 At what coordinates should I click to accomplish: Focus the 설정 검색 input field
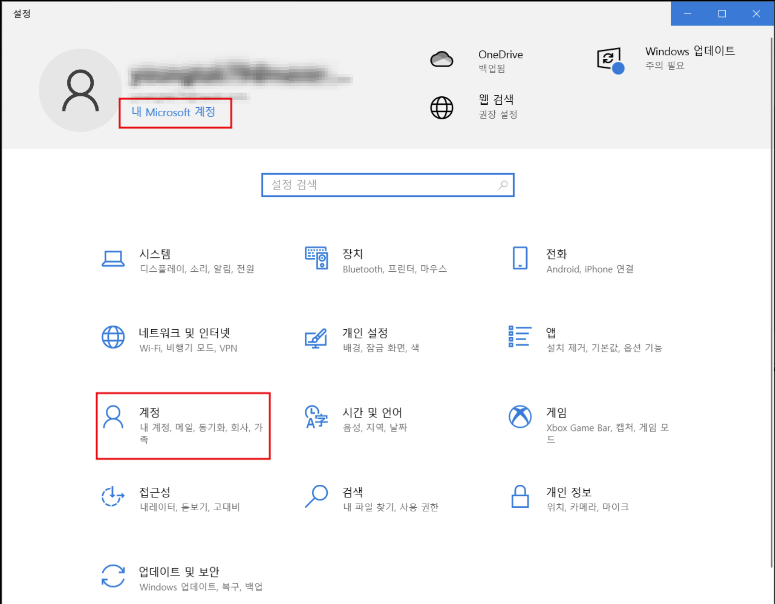click(388, 185)
